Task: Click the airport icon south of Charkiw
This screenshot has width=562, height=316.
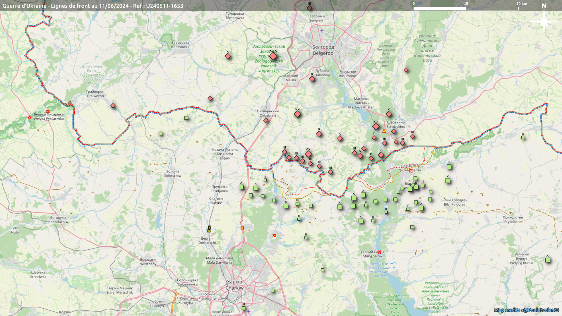Action: point(249,311)
